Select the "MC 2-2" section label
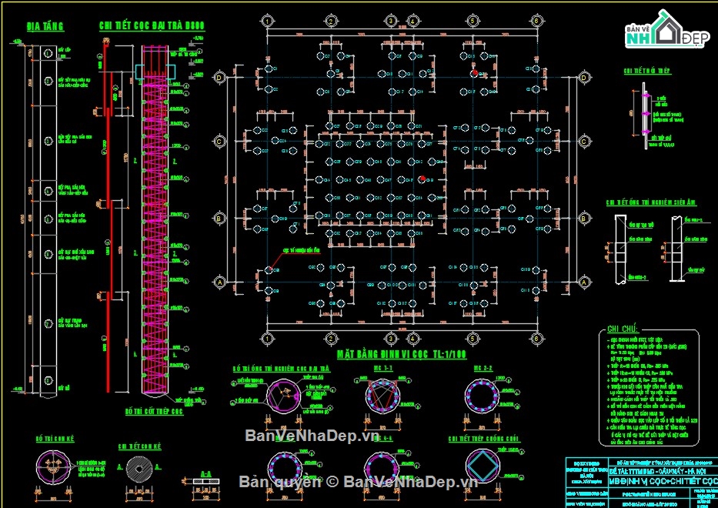Image resolution: width=718 pixels, height=508 pixels. [483, 368]
